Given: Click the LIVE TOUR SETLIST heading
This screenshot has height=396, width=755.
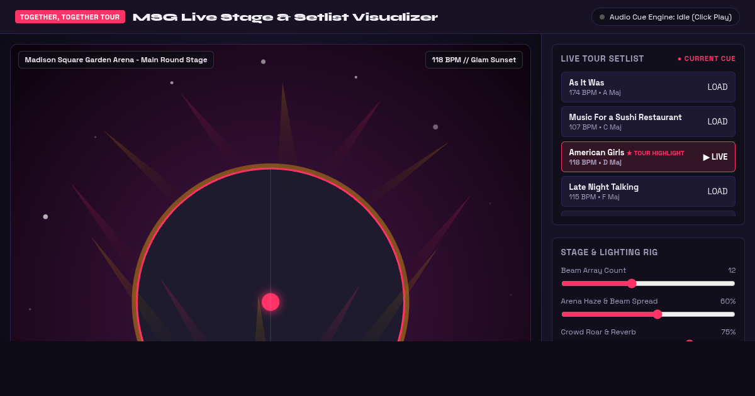Looking at the screenshot, I should click(602, 59).
